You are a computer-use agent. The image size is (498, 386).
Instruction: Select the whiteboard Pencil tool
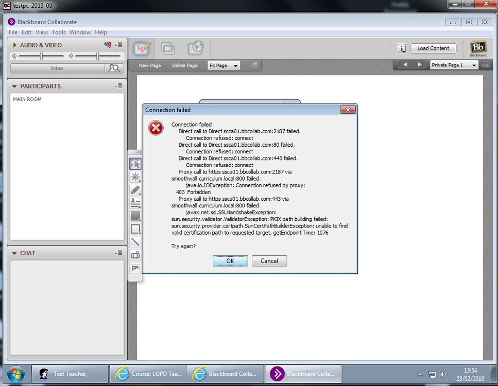pos(135,190)
